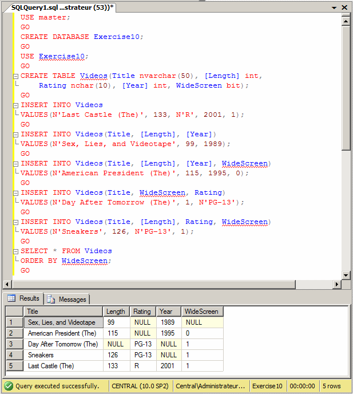
Task: Collapse the INSERT INTO Videos 'Last Castle' block
Action: click(15, 105)
